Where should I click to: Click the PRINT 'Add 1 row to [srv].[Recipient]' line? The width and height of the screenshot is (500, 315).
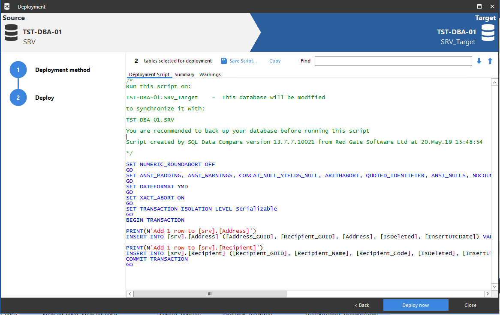(195, 247)
